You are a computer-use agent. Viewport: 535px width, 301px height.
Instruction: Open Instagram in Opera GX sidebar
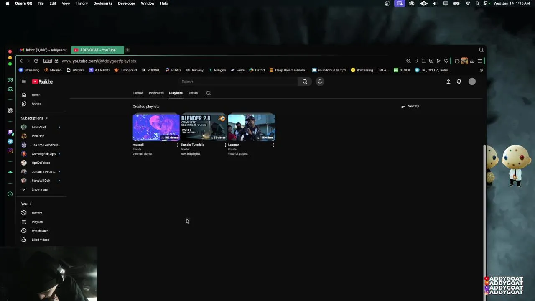pyautogui.click(x=10, y=151)
